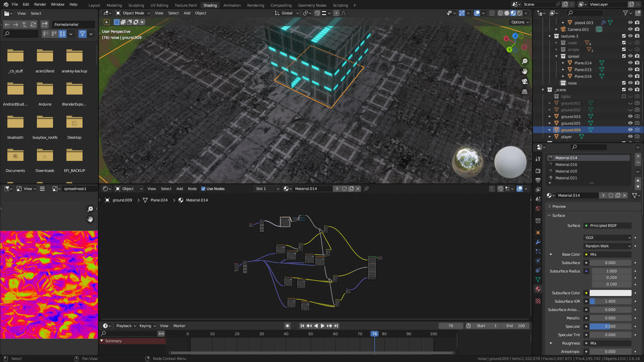Screen dimensions: 644x362
Task: Click the viewport zoom magnifier icon
Action: pos(525,61)
